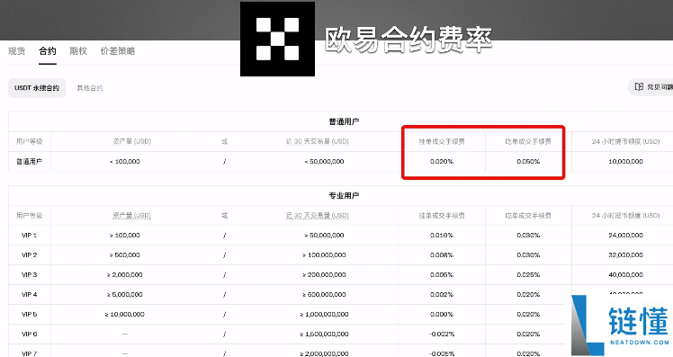This screenshot has width=673, height=357.
Task: Click VIP 6 volume ≥ 1,600,000,000
Action: click(x=324, y=335)
